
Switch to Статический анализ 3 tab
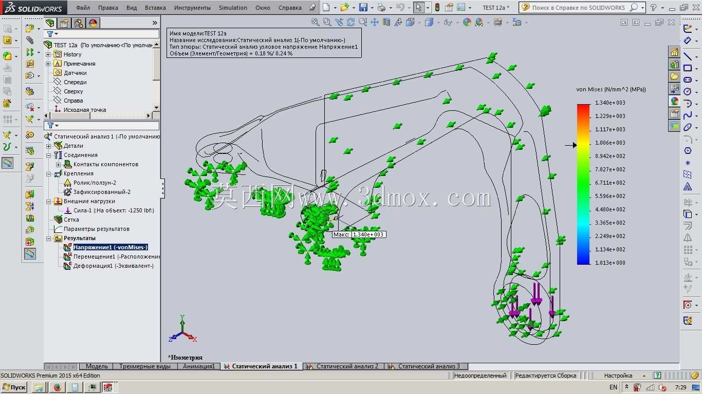point(426,366)
